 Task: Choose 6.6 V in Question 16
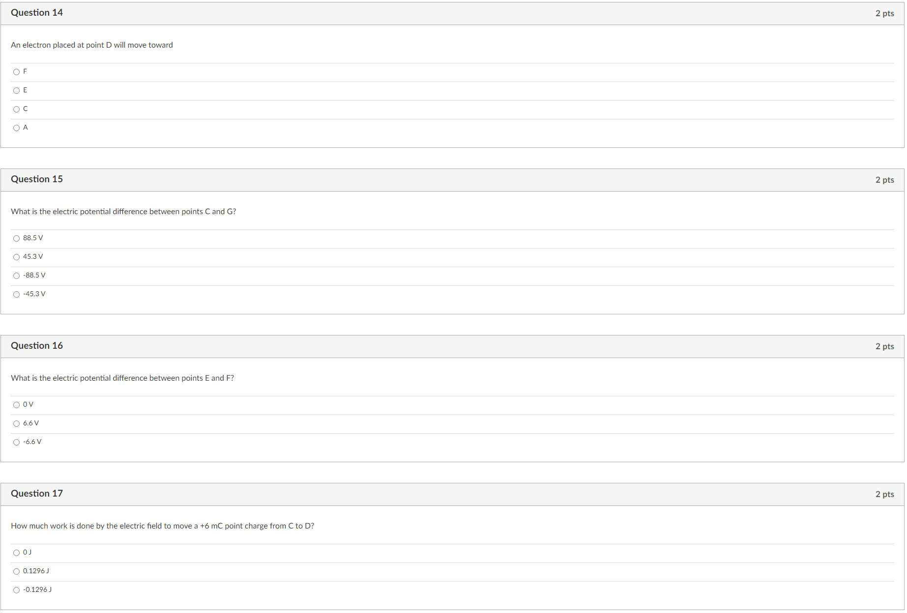pos(16,423)
